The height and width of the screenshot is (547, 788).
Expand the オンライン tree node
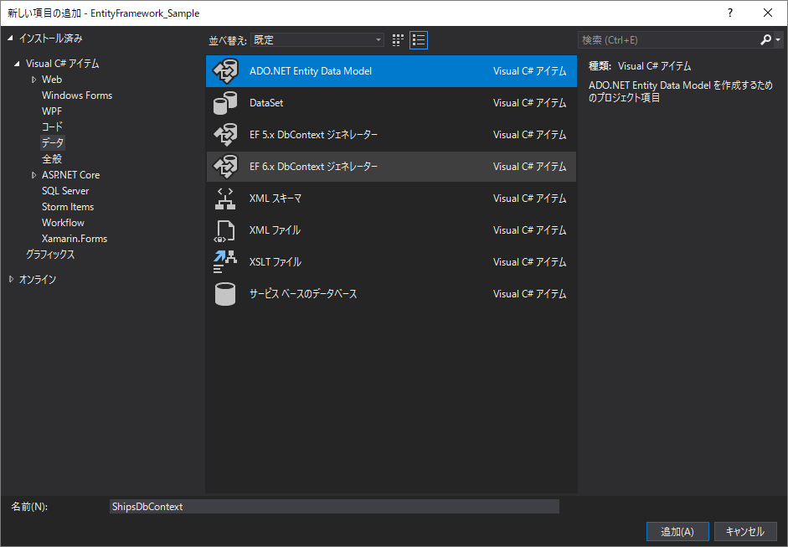[11, 279]
